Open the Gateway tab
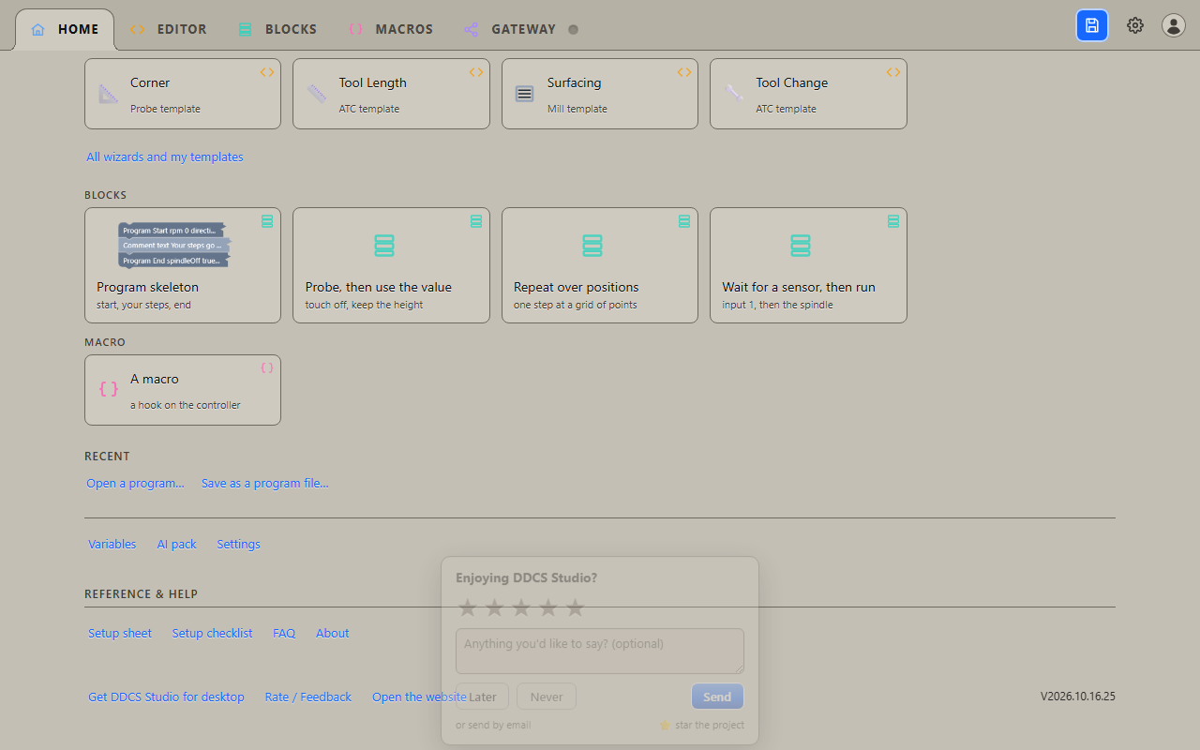 coord(520,29)
